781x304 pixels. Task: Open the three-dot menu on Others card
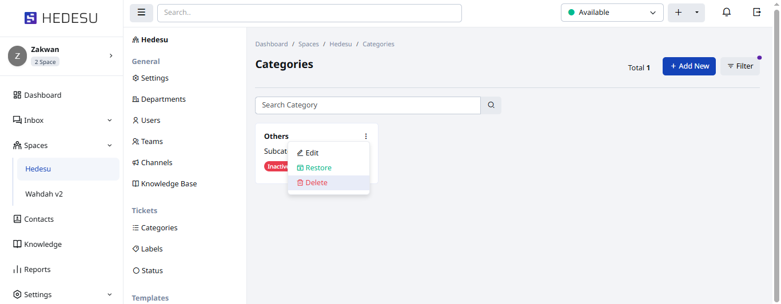pos(366,137)
